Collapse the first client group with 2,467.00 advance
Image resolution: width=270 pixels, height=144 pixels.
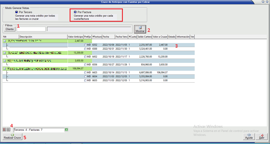[x=5, y=41]
